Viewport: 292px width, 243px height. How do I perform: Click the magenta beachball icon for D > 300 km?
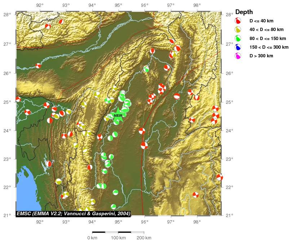238,56
